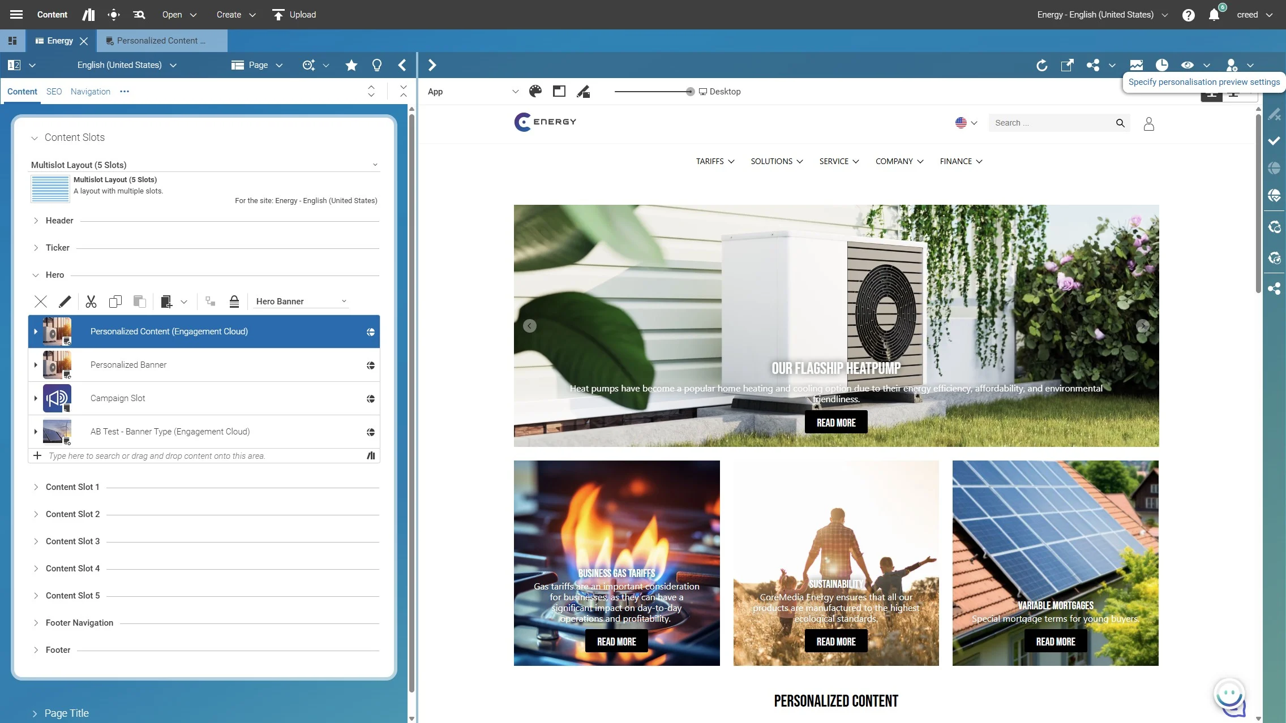Click READ MORE on the heatpump banner

pyautogui.click(x=835, y=423)
